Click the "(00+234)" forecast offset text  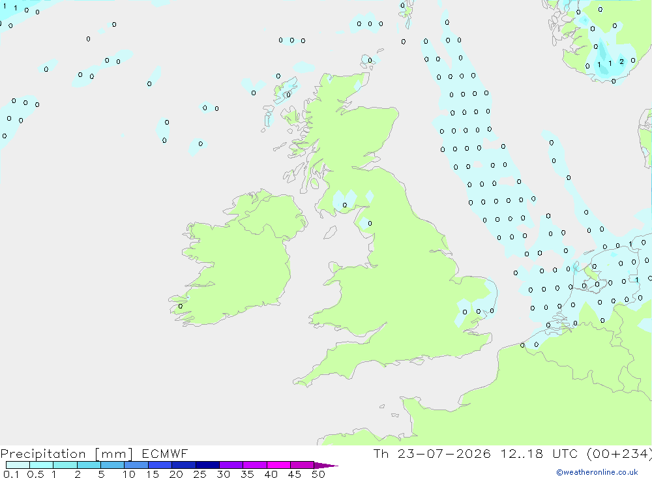[x=619, y=454]
